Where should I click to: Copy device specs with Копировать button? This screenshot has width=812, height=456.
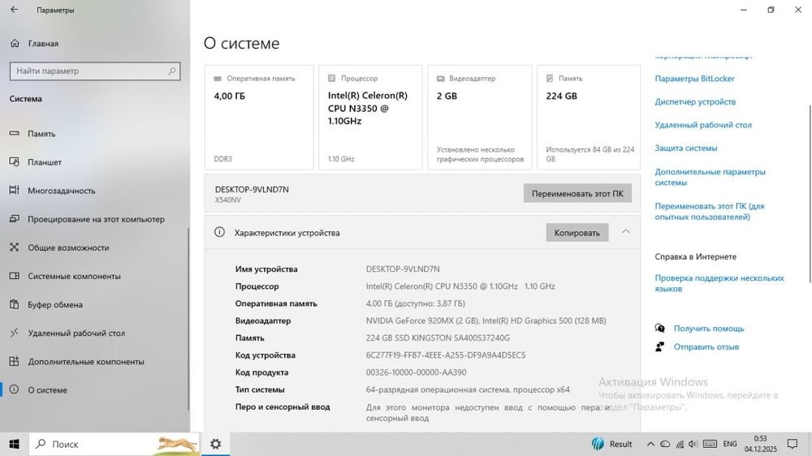(x=577, y=232)
